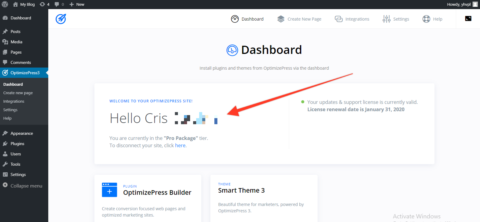Open Pages in the WordPress sidebar
Screen dimensions: 480x222
[16, 52]
